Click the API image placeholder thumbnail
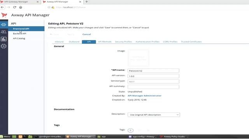The width and height of the screenshot is (249, 140). coord(139,58)
